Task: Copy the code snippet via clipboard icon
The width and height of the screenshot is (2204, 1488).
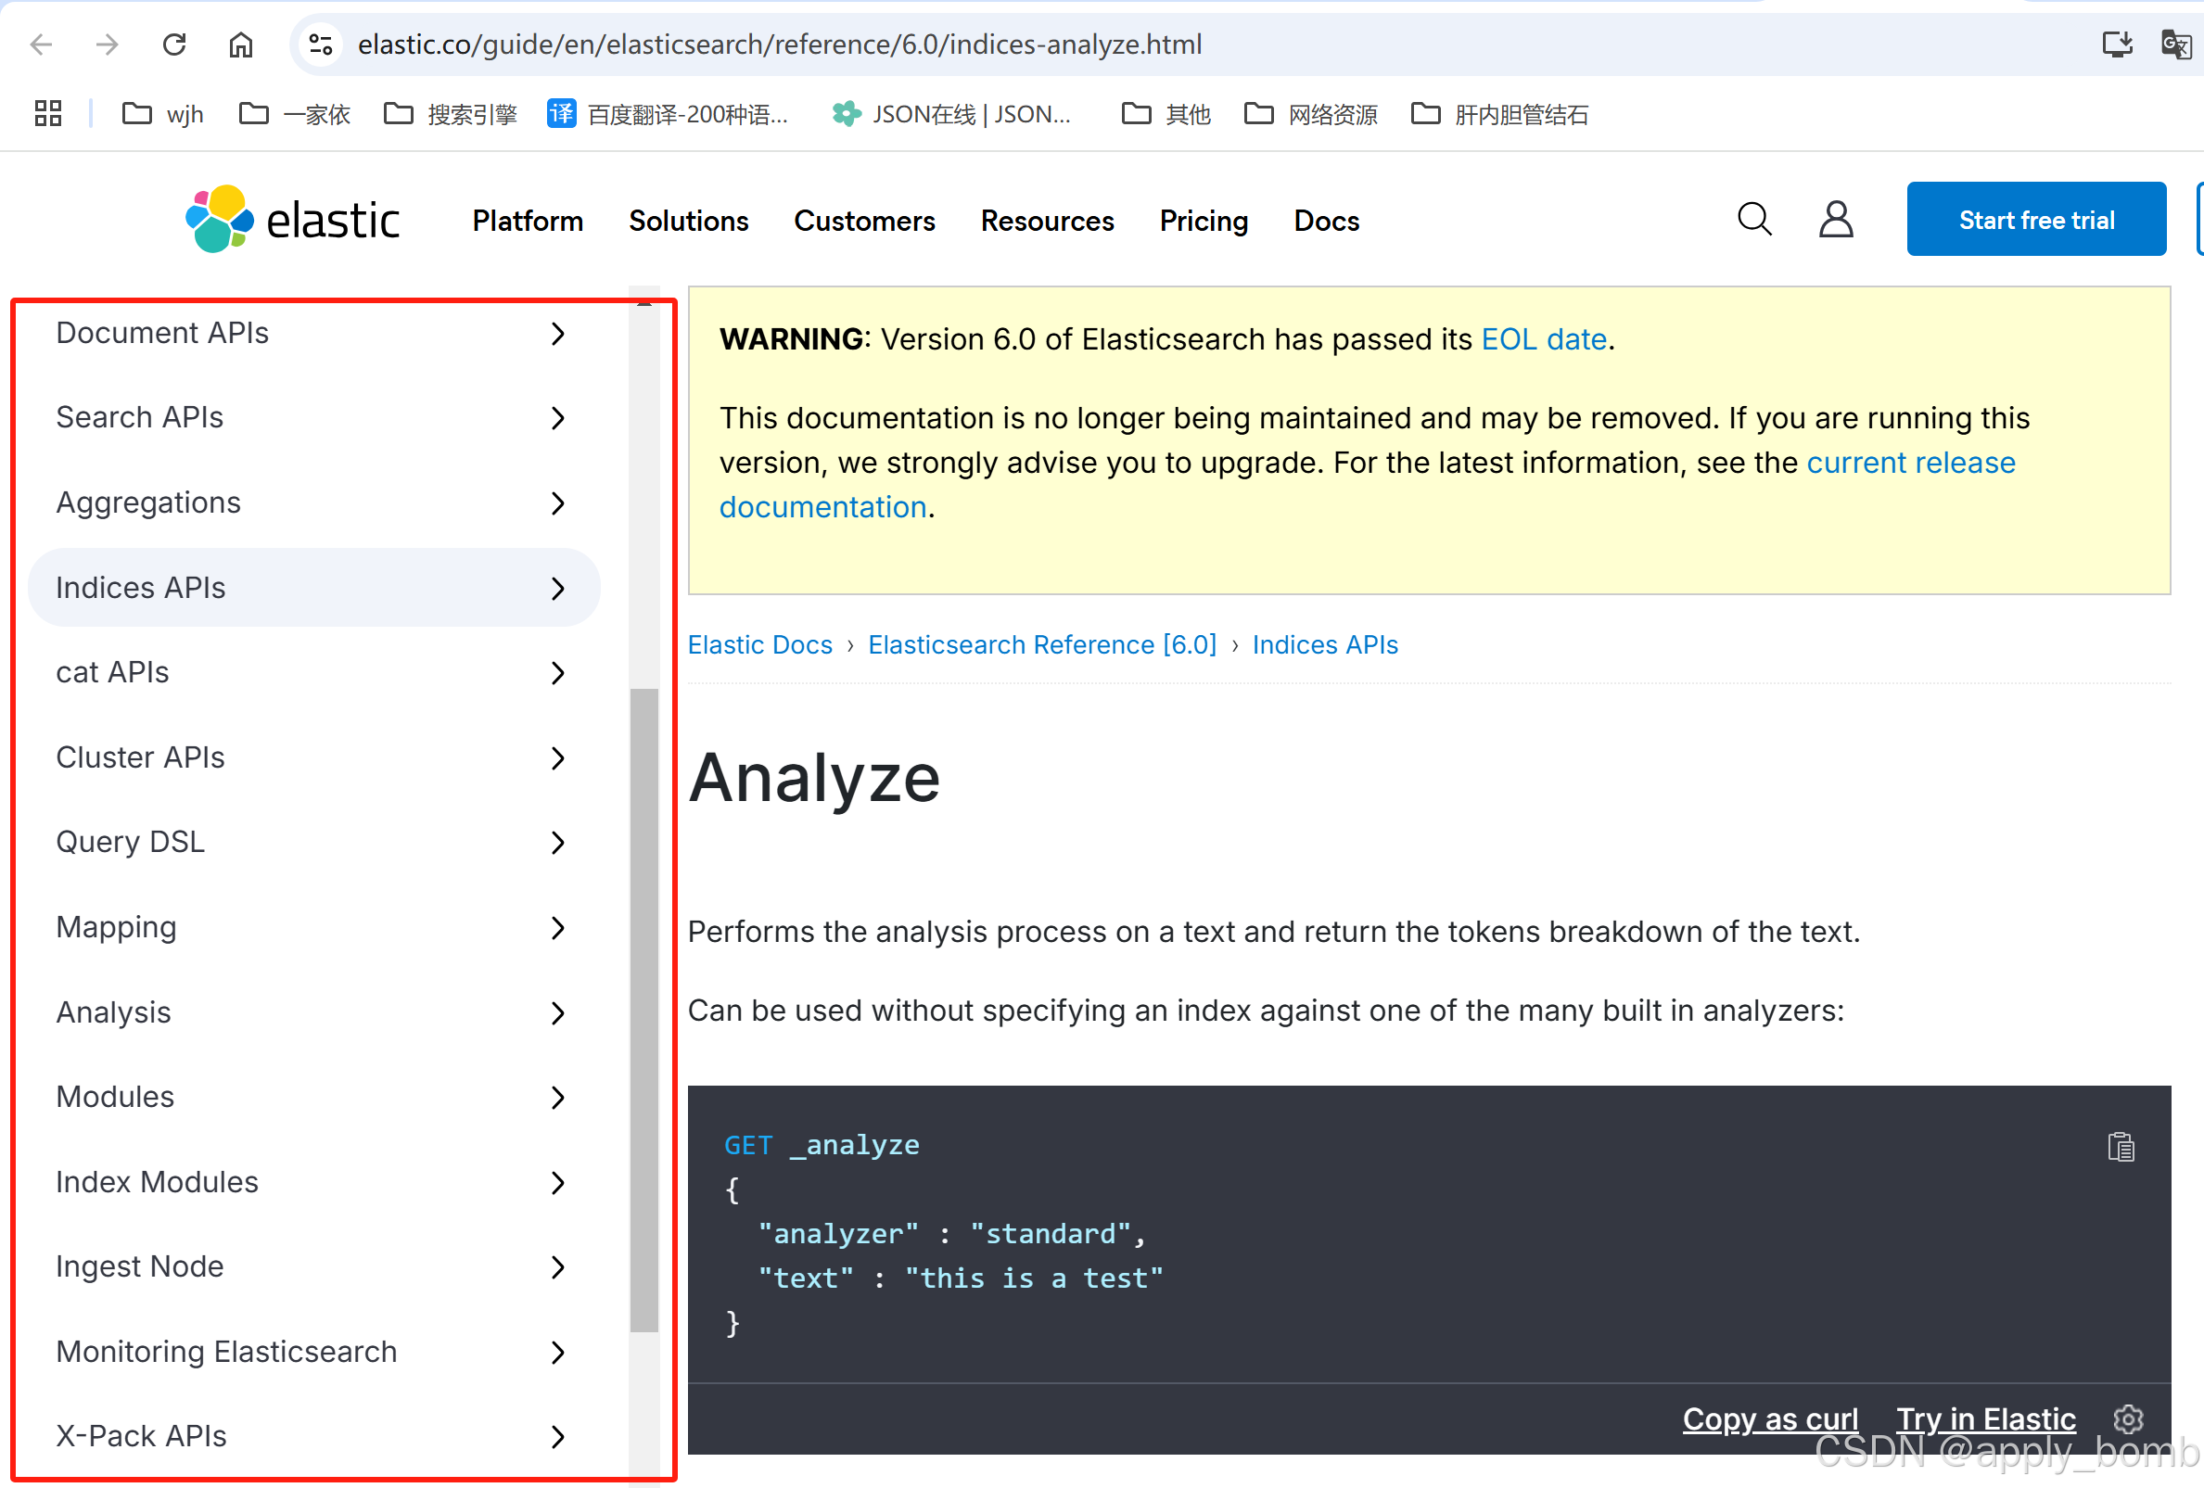Action: coord(2121,1146)
